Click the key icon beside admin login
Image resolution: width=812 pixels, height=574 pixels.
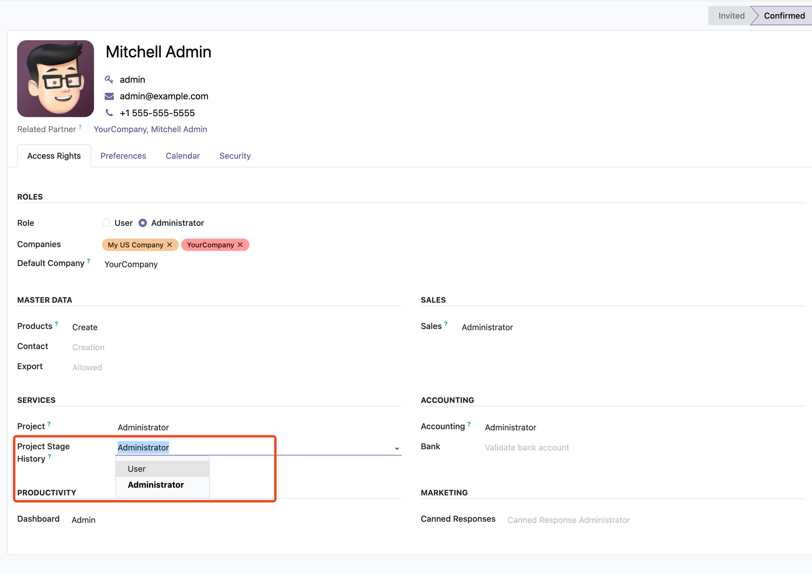coord(109,80)
